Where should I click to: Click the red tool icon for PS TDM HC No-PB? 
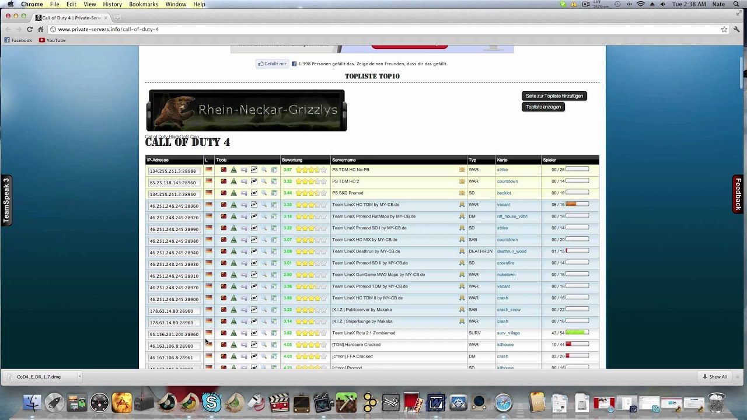(224, 170)
